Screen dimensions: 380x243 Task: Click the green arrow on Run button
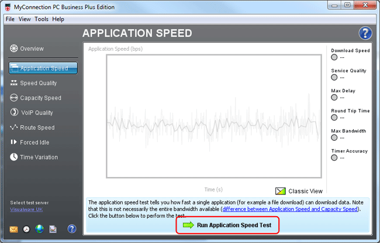189,225
